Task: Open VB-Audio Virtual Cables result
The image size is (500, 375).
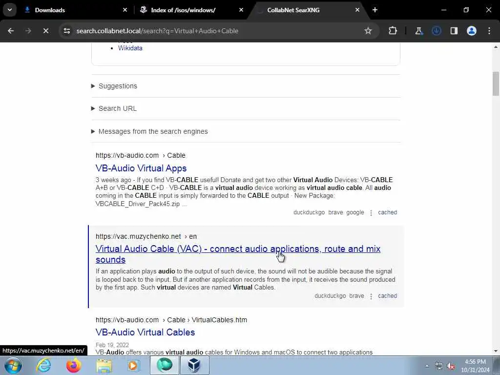Action: [145, 332]
